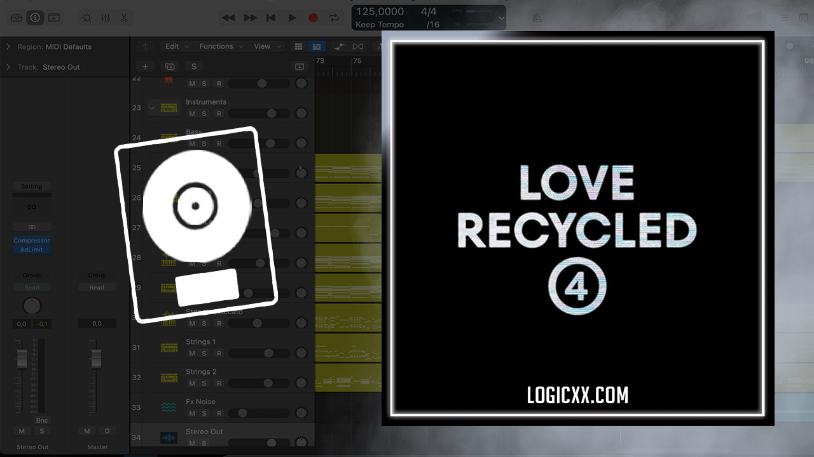Viewport: 814px width, 457px height.
Task: Switch to list track view icon
Action: (x=317, y=46)
